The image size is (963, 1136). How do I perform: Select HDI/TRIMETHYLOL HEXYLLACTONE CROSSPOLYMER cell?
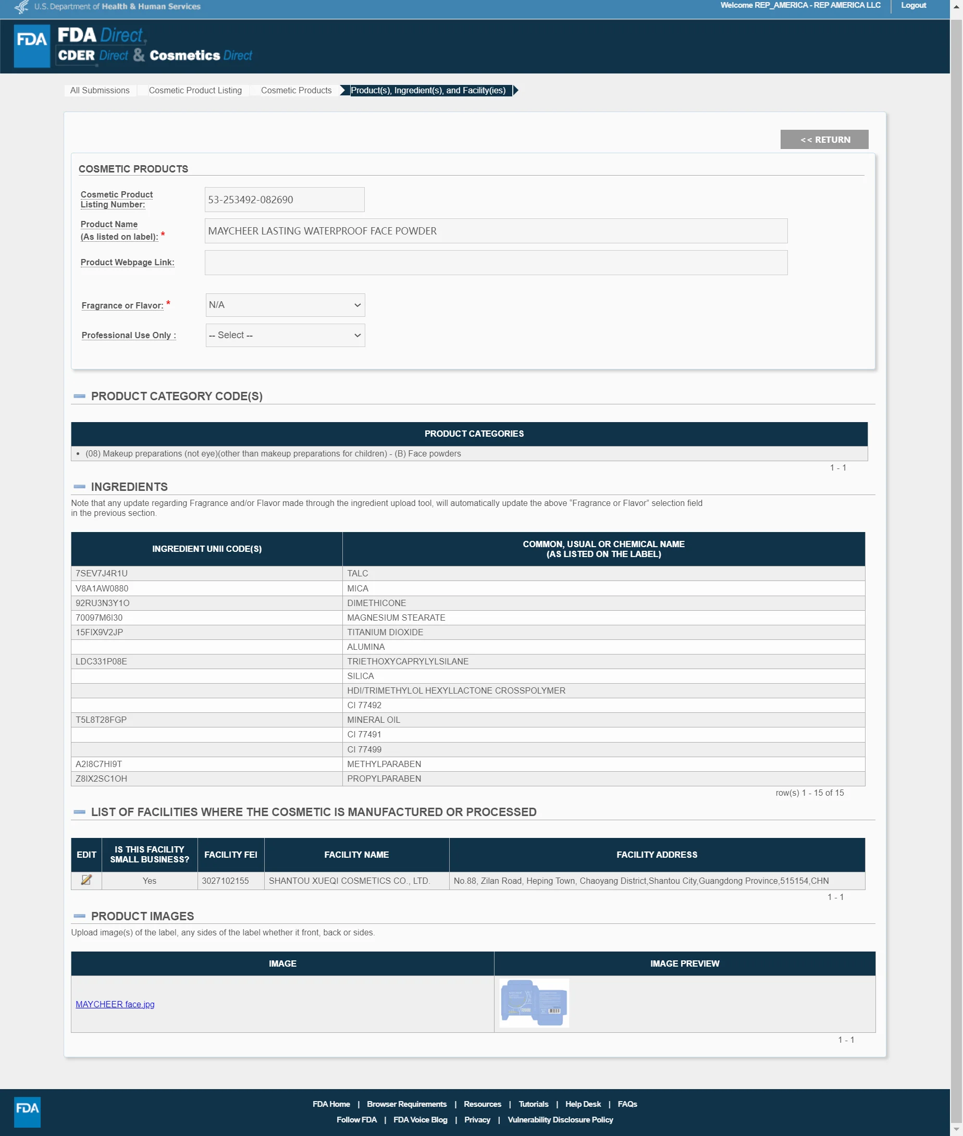click(x=603, y=691)
